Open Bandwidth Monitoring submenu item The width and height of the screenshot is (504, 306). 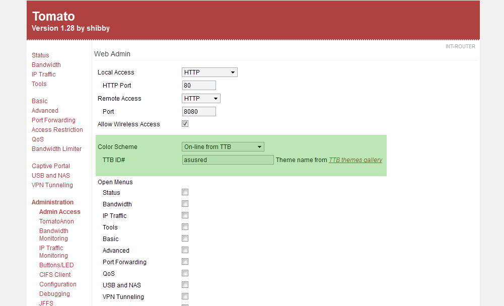[x=54, y=235]
